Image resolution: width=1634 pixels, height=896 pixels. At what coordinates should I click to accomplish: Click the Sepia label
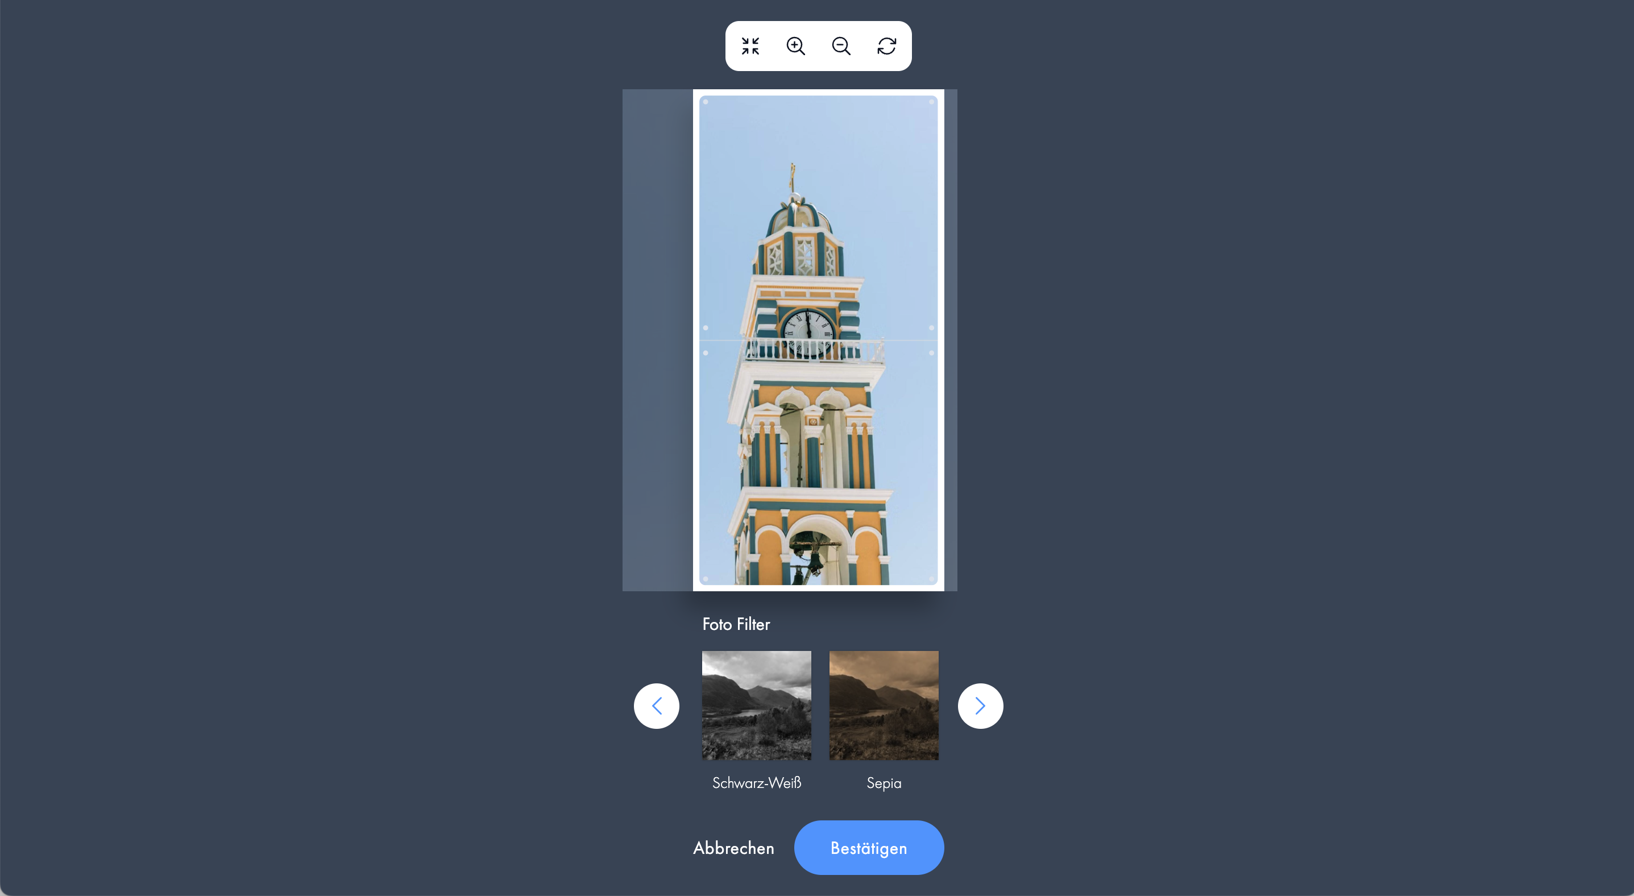pos(884,784)
